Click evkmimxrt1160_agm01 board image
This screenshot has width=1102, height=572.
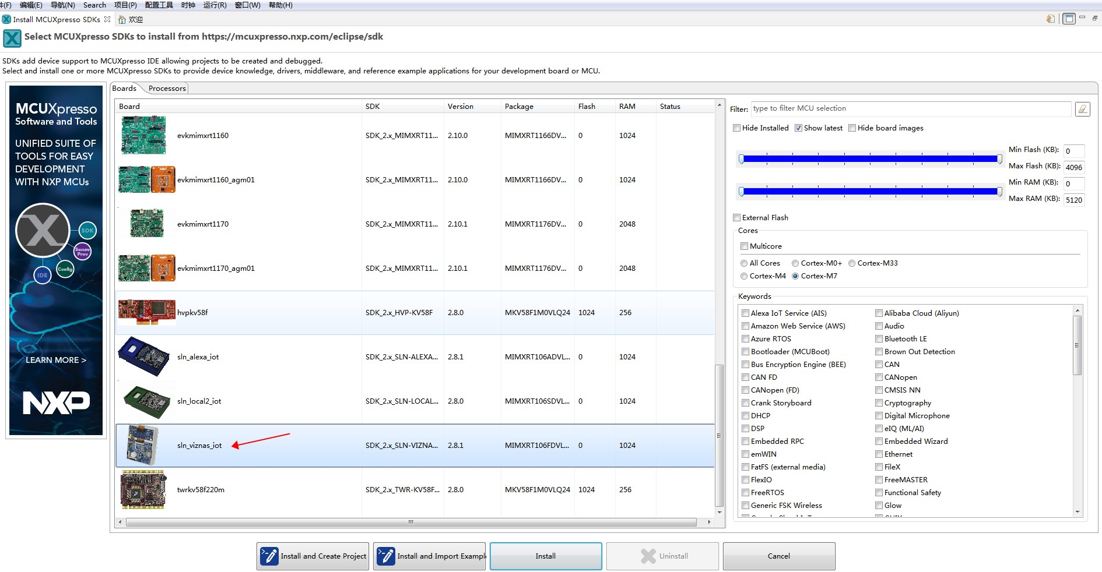[x=147, y=179]
